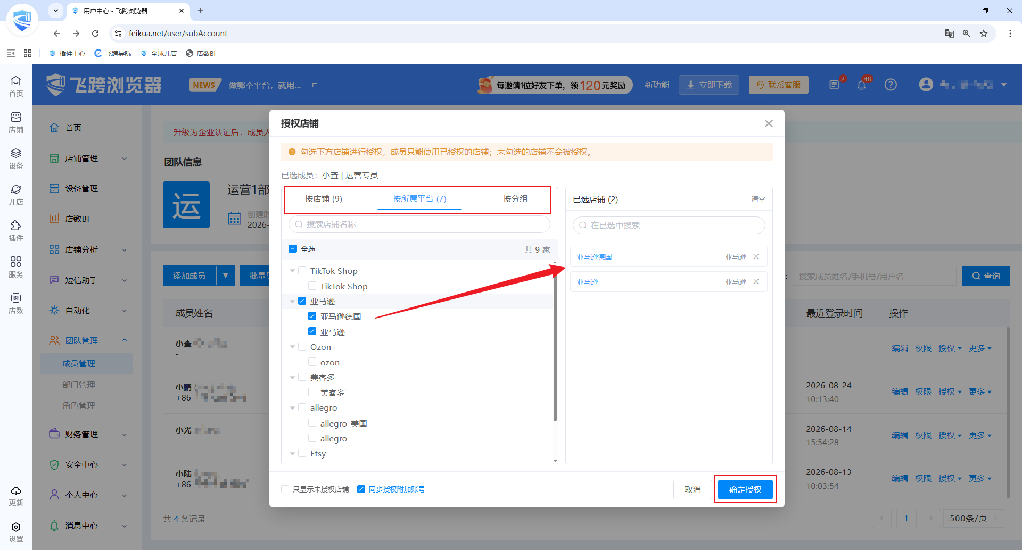Click the user avatar icon in header
1022x550 pixels.
[926, 85]
